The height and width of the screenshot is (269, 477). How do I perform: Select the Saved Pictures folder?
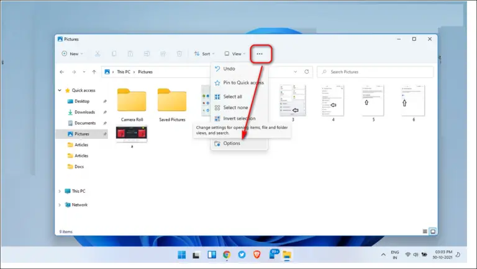click(x=172, y=105)
